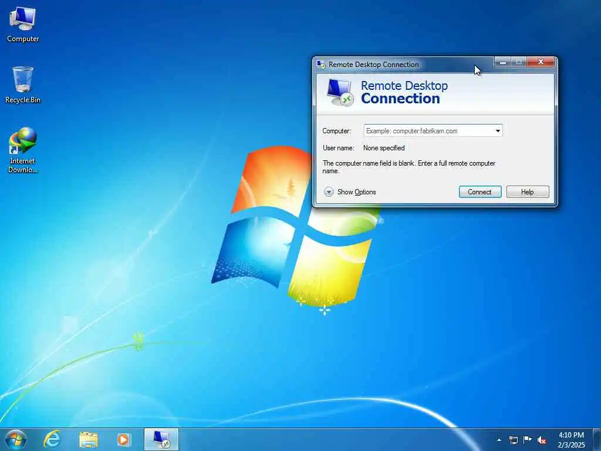This screenshot has width=601, height=451.
Task: Click the 'None specified' user name text
Action: tap(384, 147)
